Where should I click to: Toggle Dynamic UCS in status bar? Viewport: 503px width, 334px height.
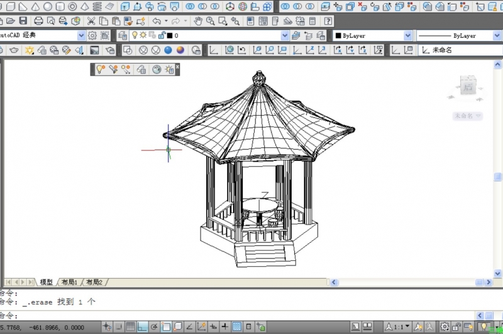point(201,327)
